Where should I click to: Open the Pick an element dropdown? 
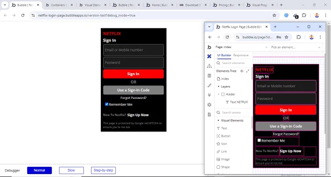[x=295, y=47]
